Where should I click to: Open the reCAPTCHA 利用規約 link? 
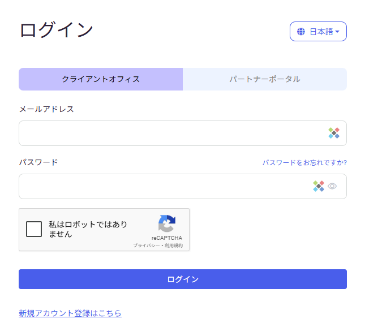pyautogui.click(x=174, y=245)
